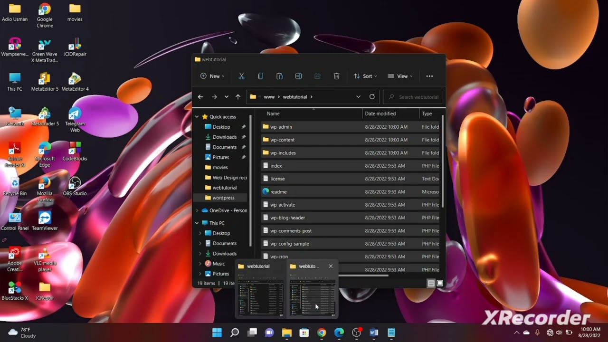Expand address bar history dropdown
Viewport: 608px width, 342px height.
358,97
